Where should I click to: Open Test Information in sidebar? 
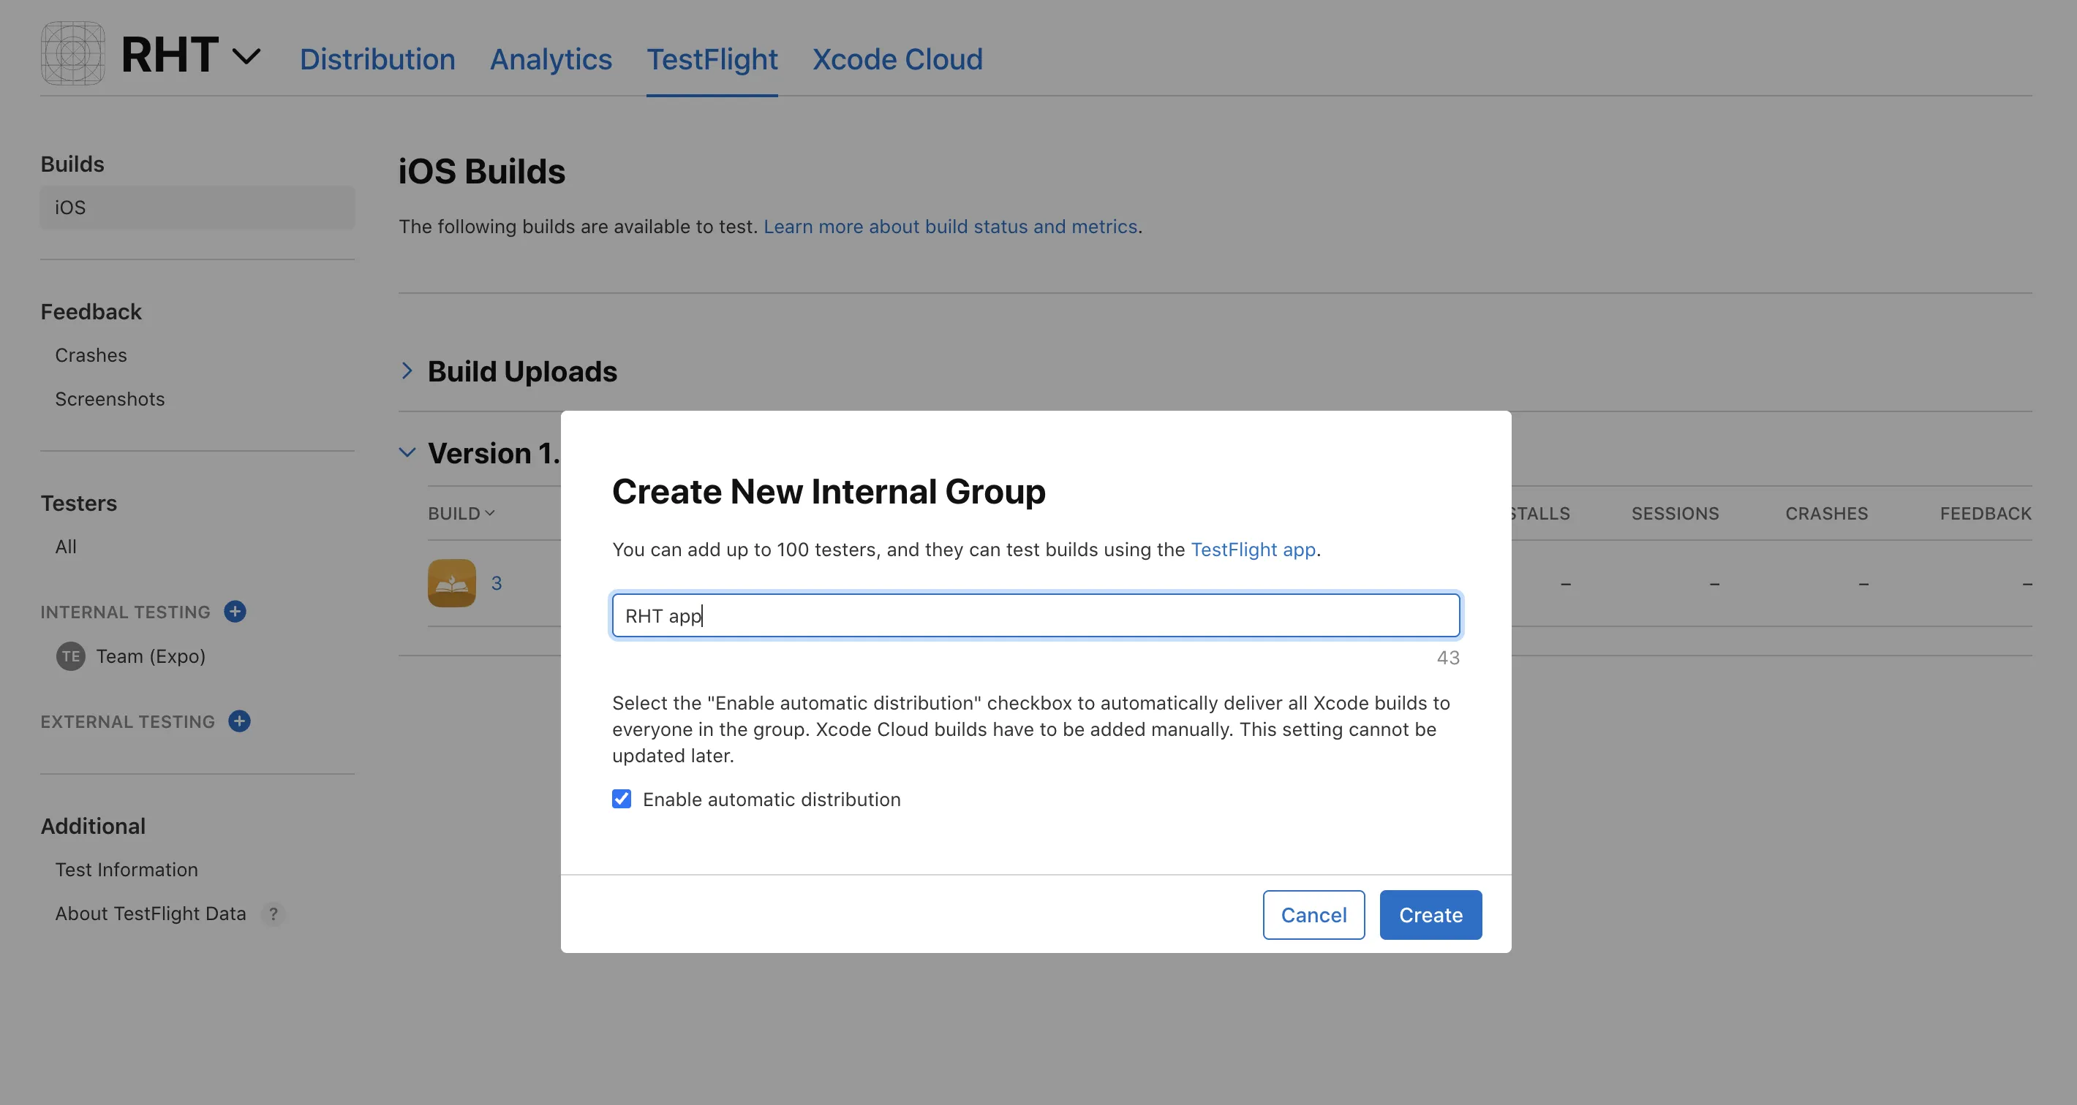[127, 870]
